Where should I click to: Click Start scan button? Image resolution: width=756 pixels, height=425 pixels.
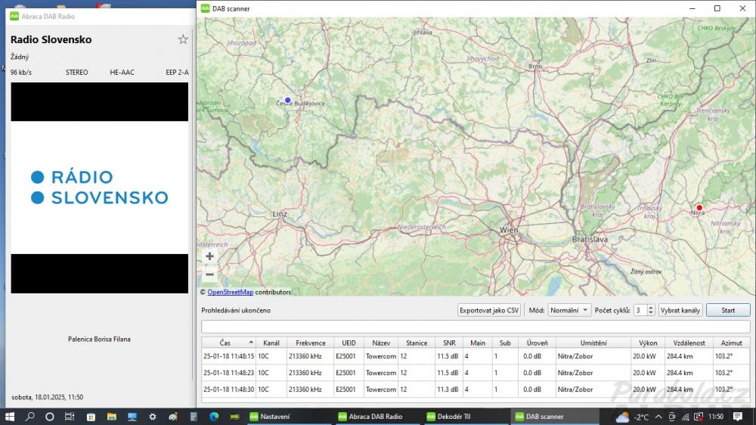(x=728, y=310)
